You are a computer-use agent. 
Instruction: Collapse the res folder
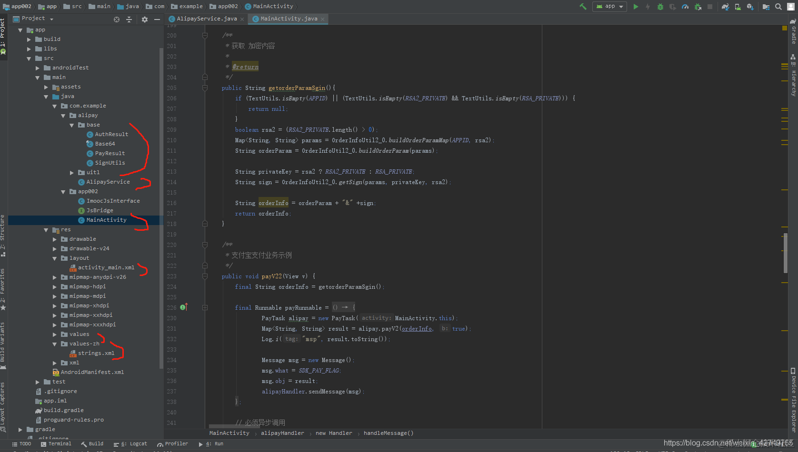point(46,230)
